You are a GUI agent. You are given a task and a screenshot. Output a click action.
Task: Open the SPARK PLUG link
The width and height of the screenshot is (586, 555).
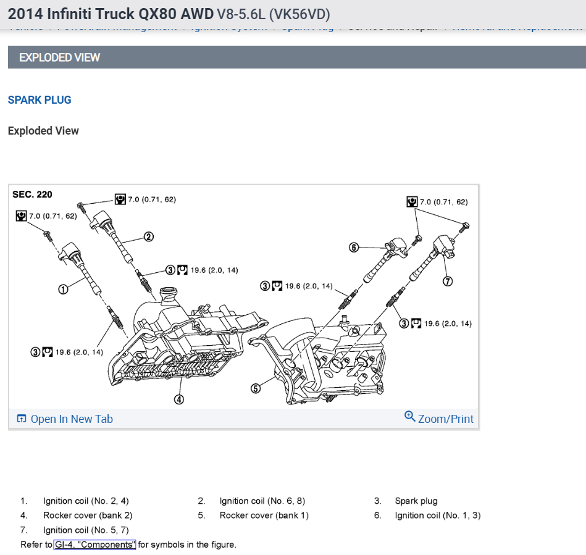(39, 100)
